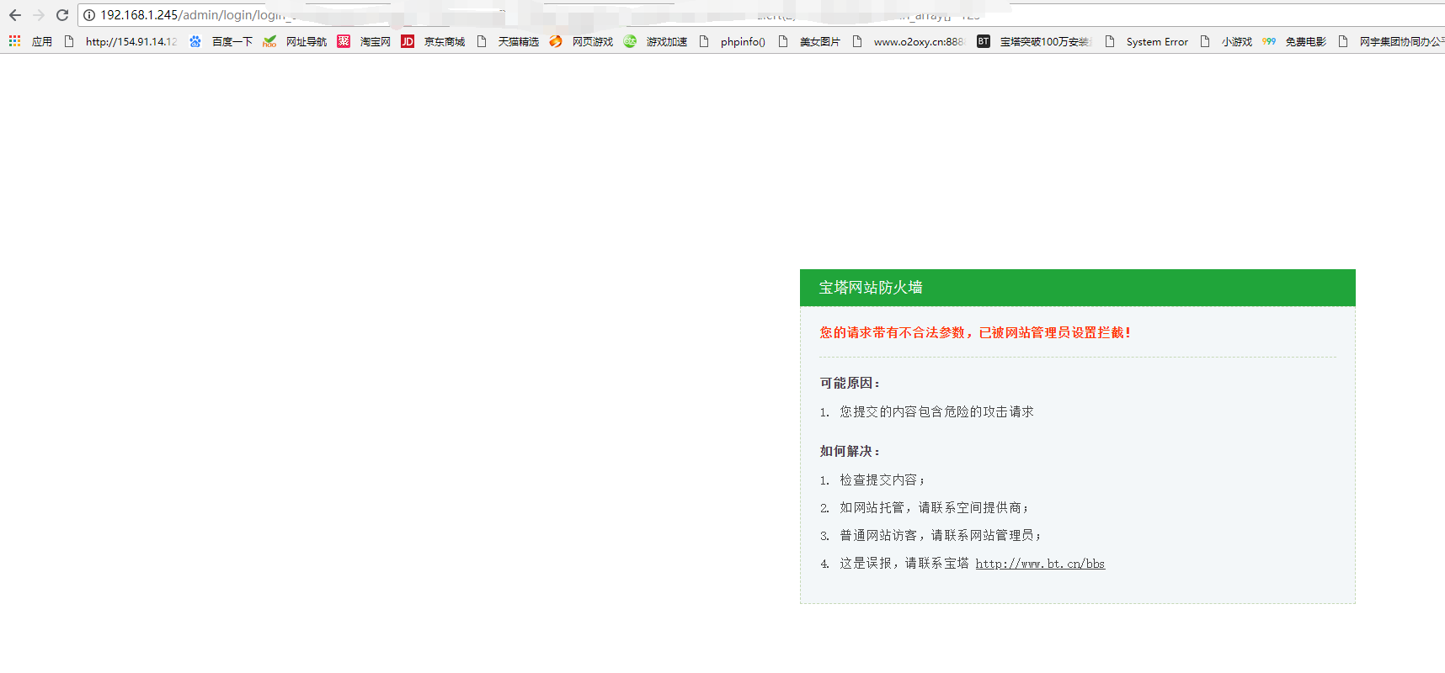Open the 宝塔突破100万安装 bookmark

click(x=1046, y=41)
